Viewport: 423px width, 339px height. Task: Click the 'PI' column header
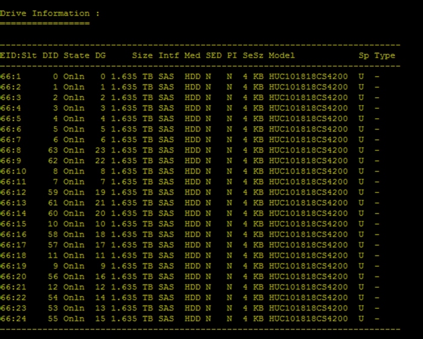pyautogui.click(x=232, y=55)
